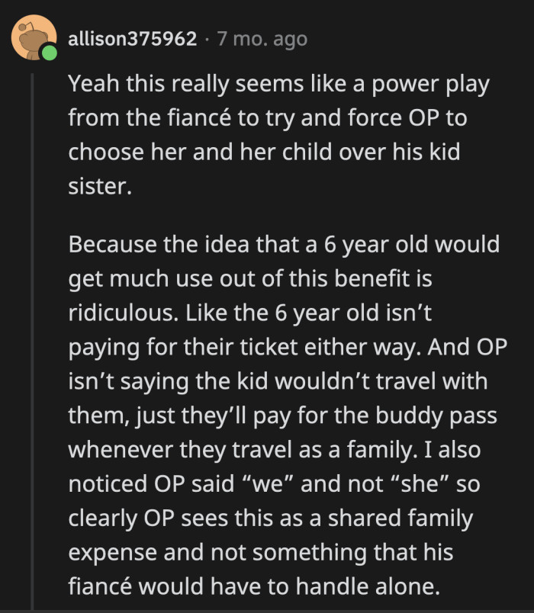The image size is (534, 613).
Task: Click the vertical line to fold the comment
Action: (34, 305)
